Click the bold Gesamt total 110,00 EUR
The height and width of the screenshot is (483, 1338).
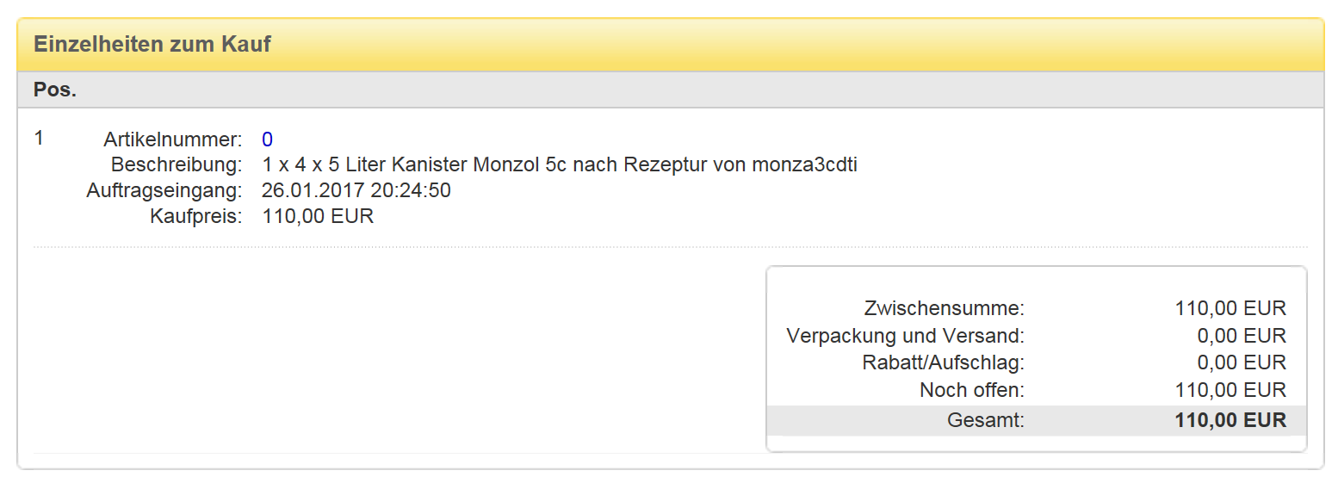1230,421
